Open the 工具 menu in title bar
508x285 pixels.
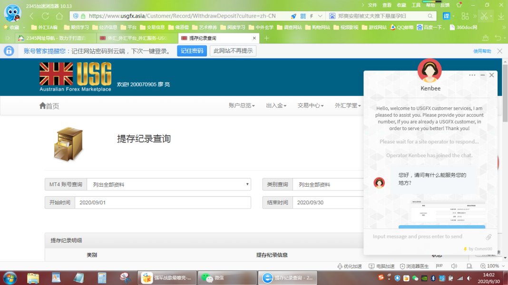tap(416, 5)
